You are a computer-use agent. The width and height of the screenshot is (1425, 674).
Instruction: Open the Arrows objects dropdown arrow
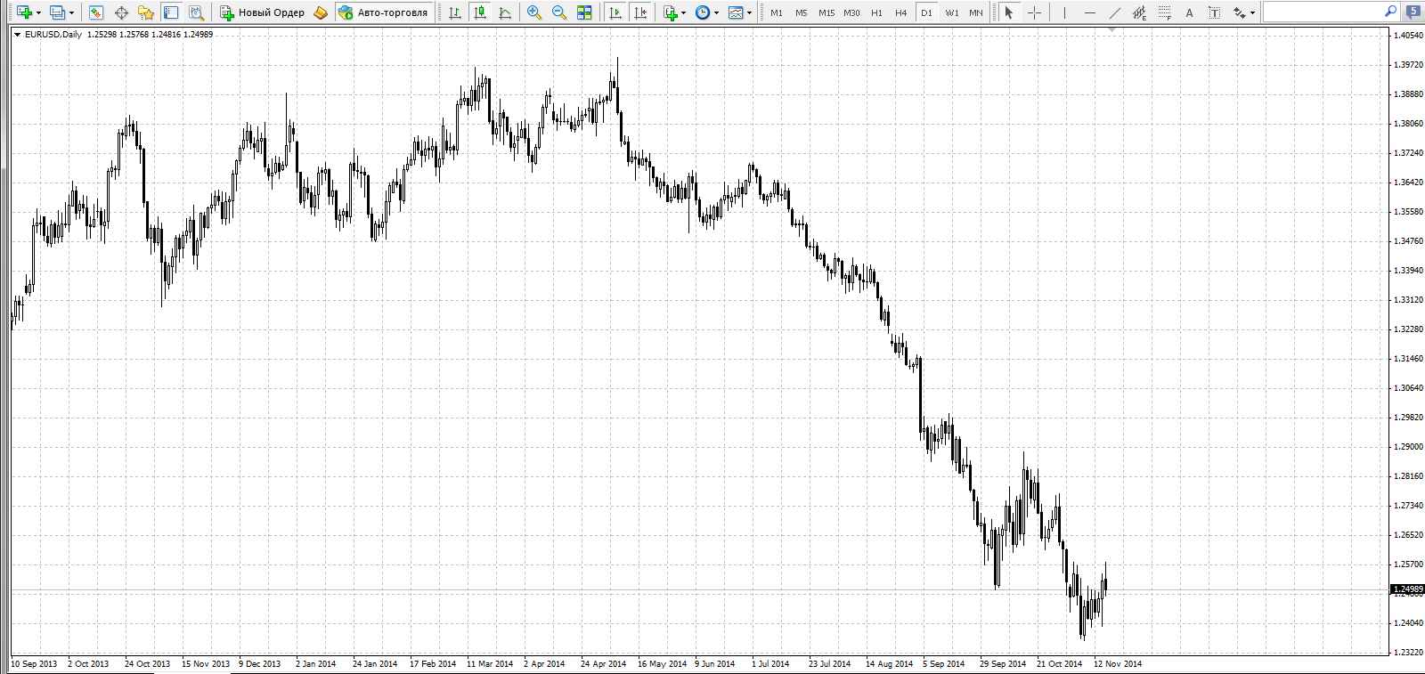1252,13
